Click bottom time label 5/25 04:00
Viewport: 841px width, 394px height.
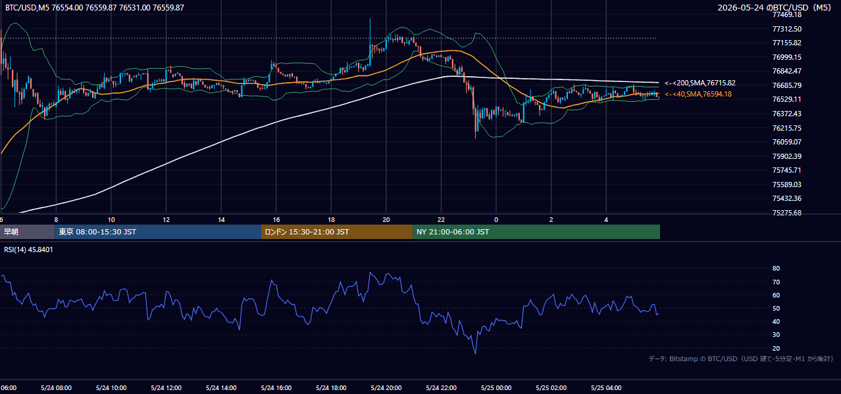click(606, 388)
